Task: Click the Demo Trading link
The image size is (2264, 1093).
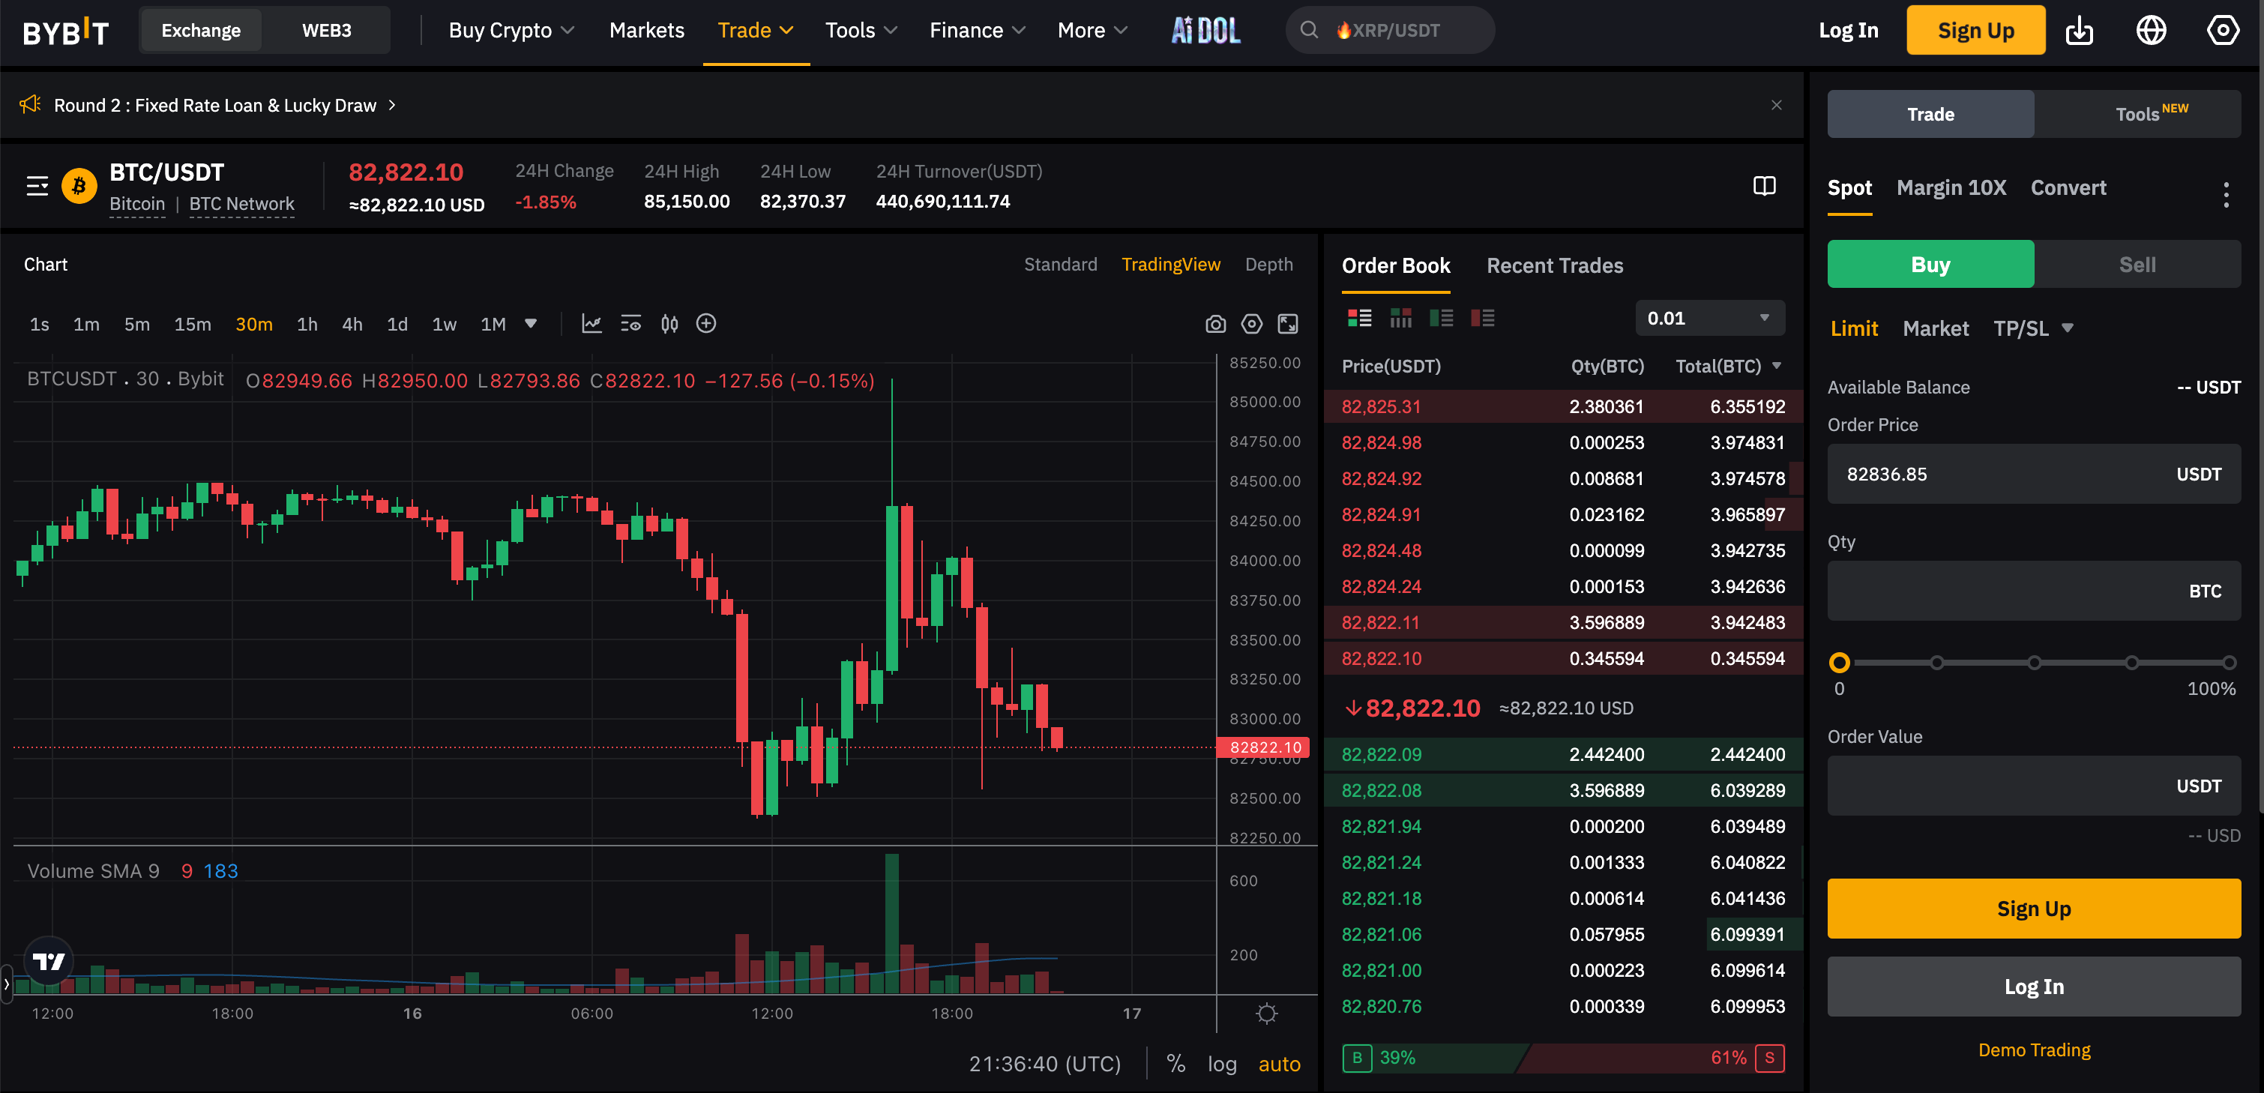Action: [x=2034, y=1050]
